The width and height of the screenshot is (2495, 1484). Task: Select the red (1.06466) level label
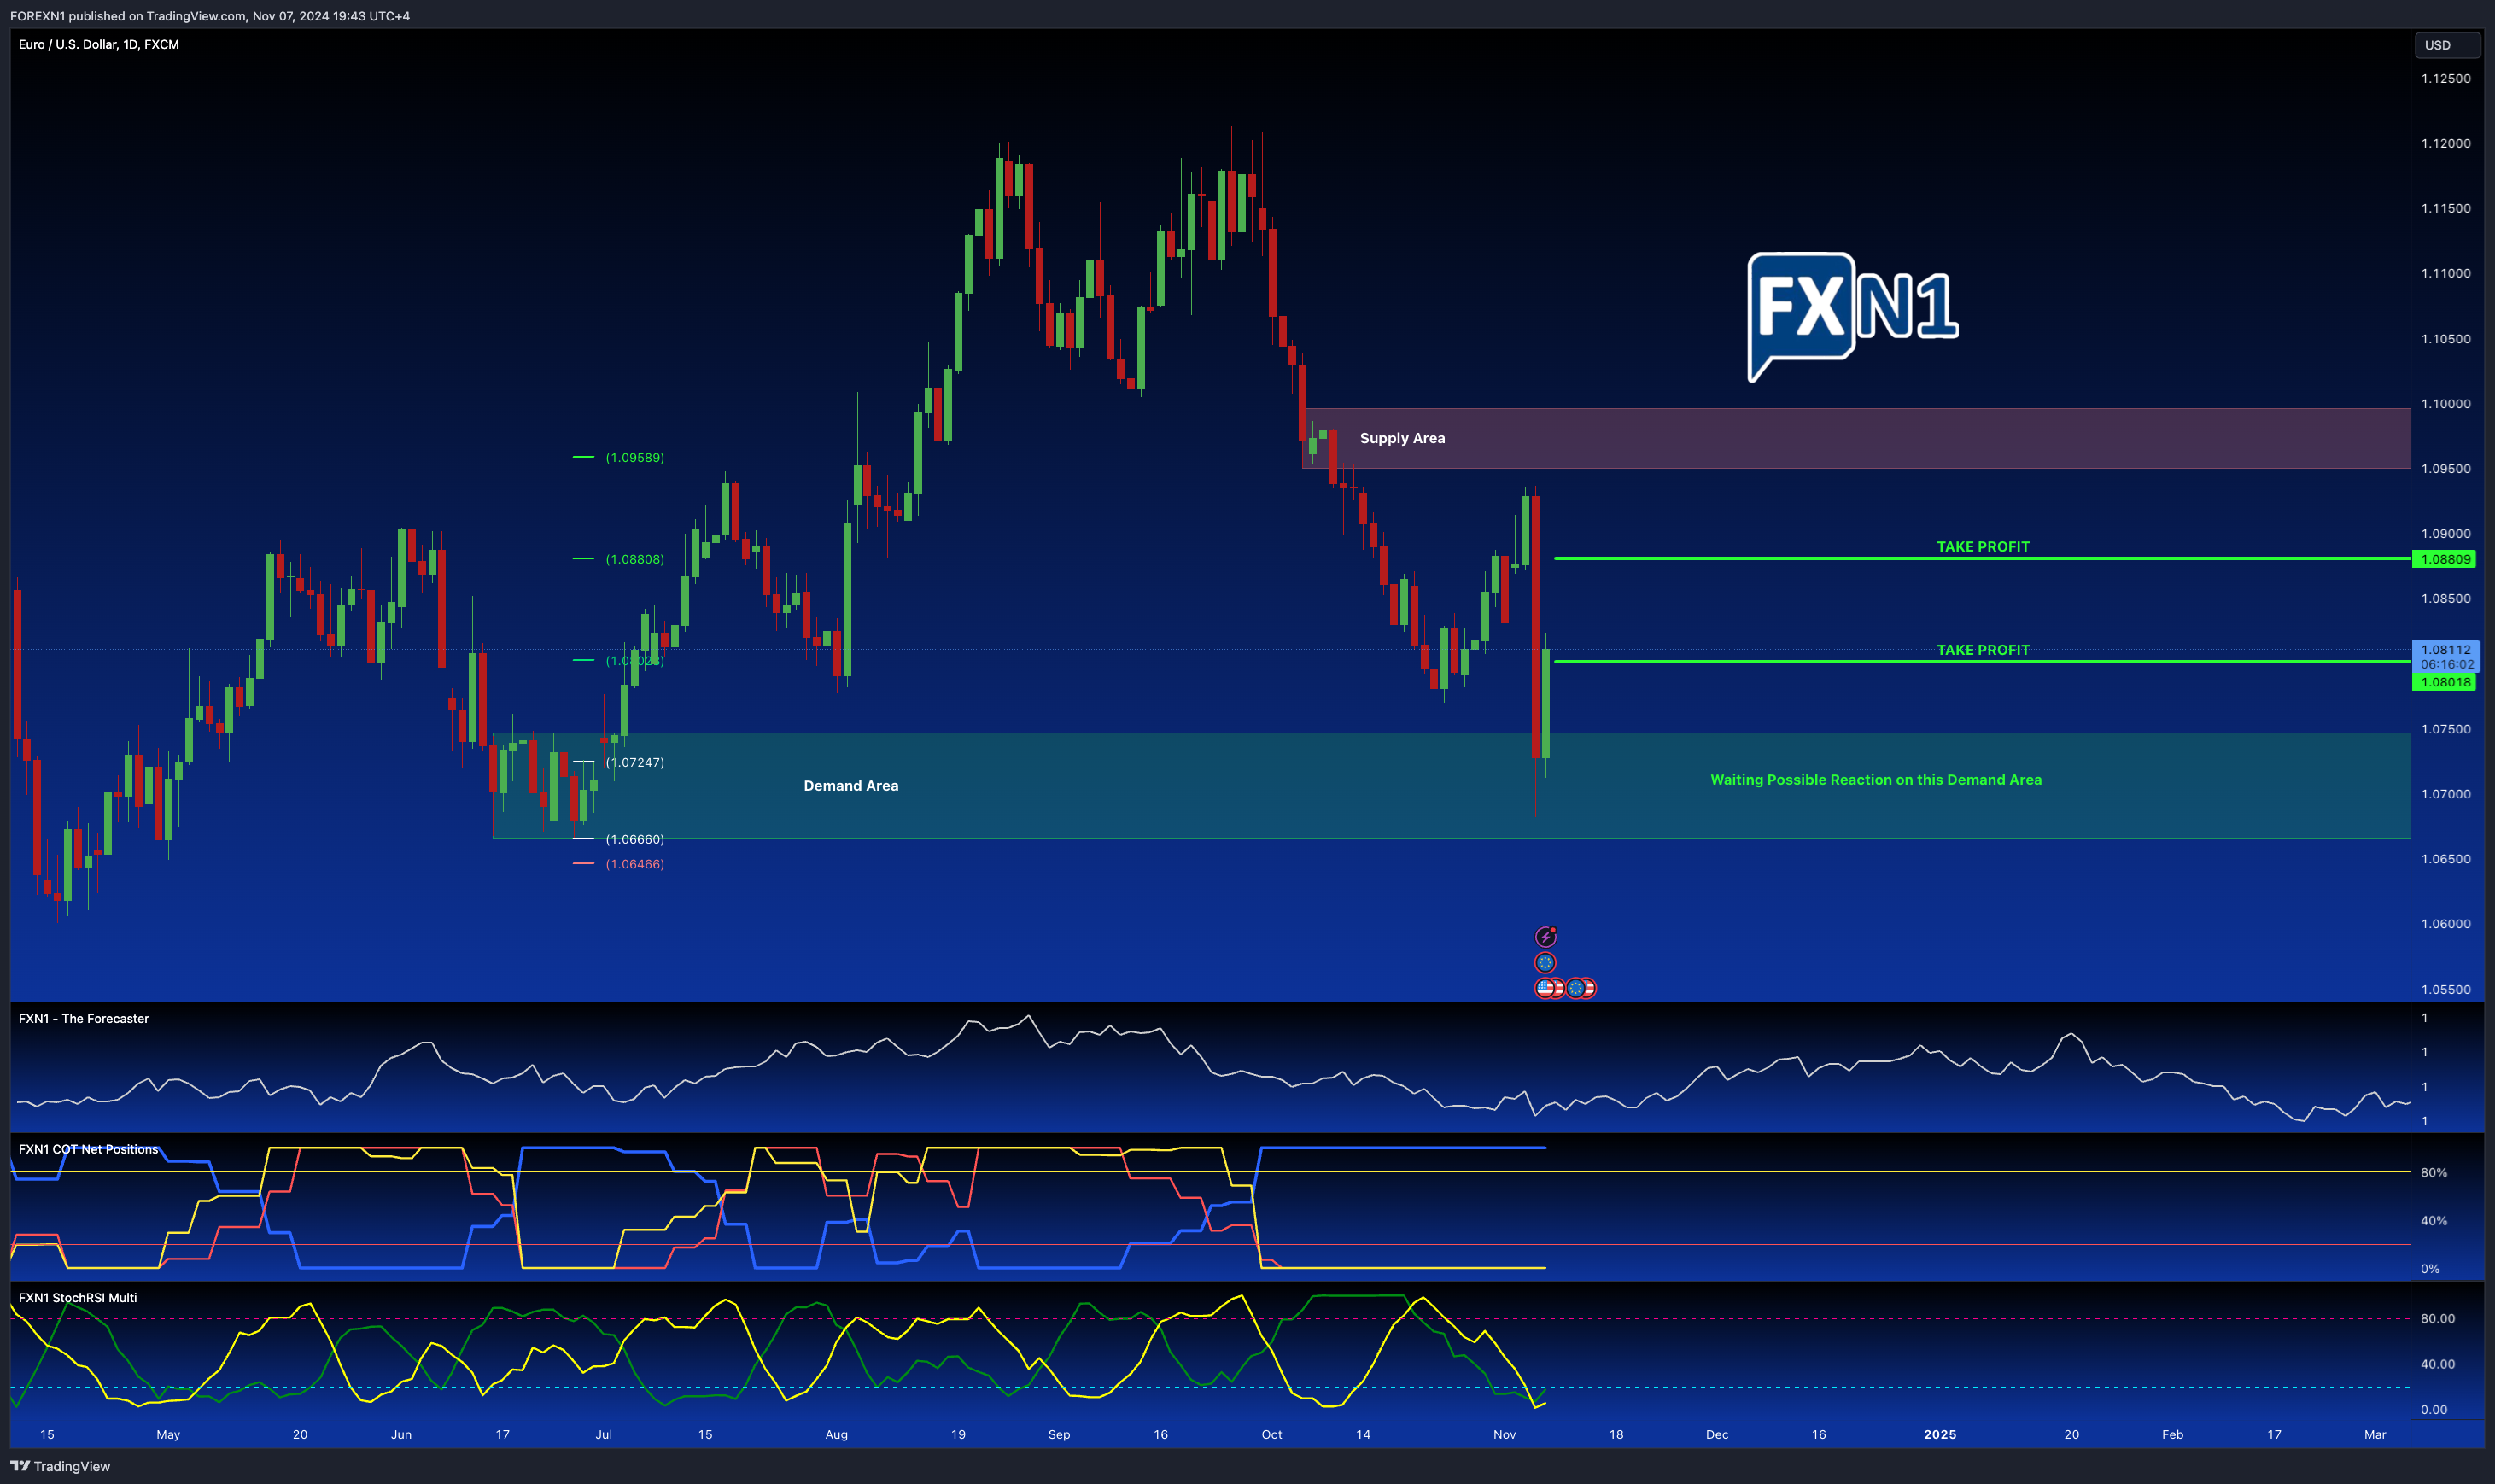[x=635, y=864]
